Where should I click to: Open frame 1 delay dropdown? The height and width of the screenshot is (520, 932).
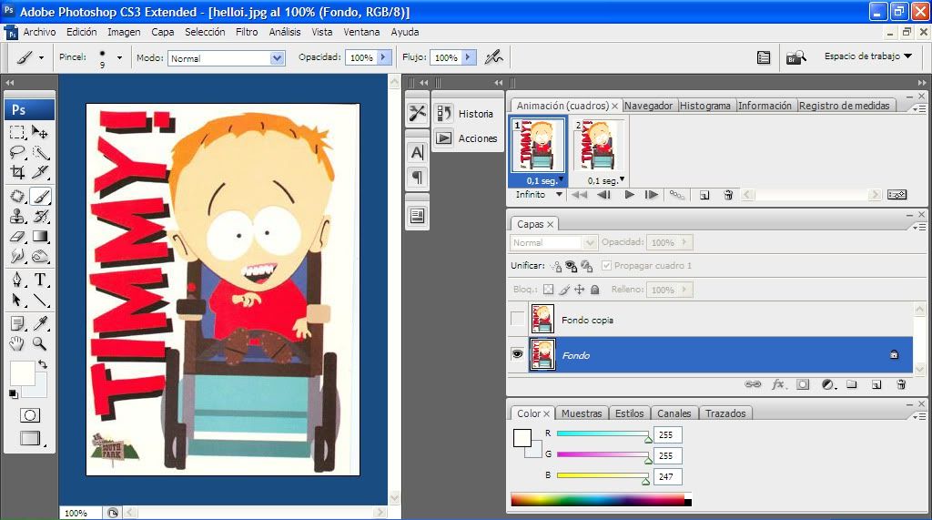click(561, 179)
